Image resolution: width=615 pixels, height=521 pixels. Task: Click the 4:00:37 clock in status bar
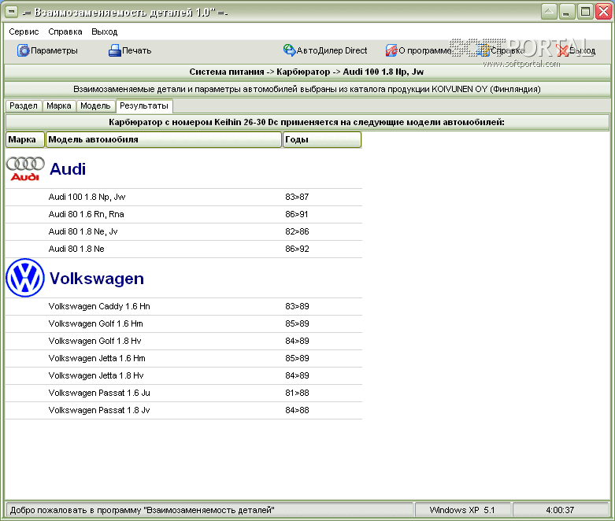[x=560, y=511]
